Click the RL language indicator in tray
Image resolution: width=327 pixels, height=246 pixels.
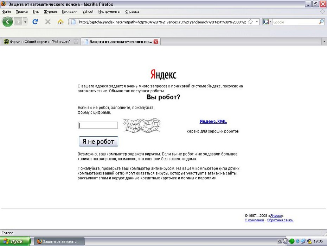280,241
